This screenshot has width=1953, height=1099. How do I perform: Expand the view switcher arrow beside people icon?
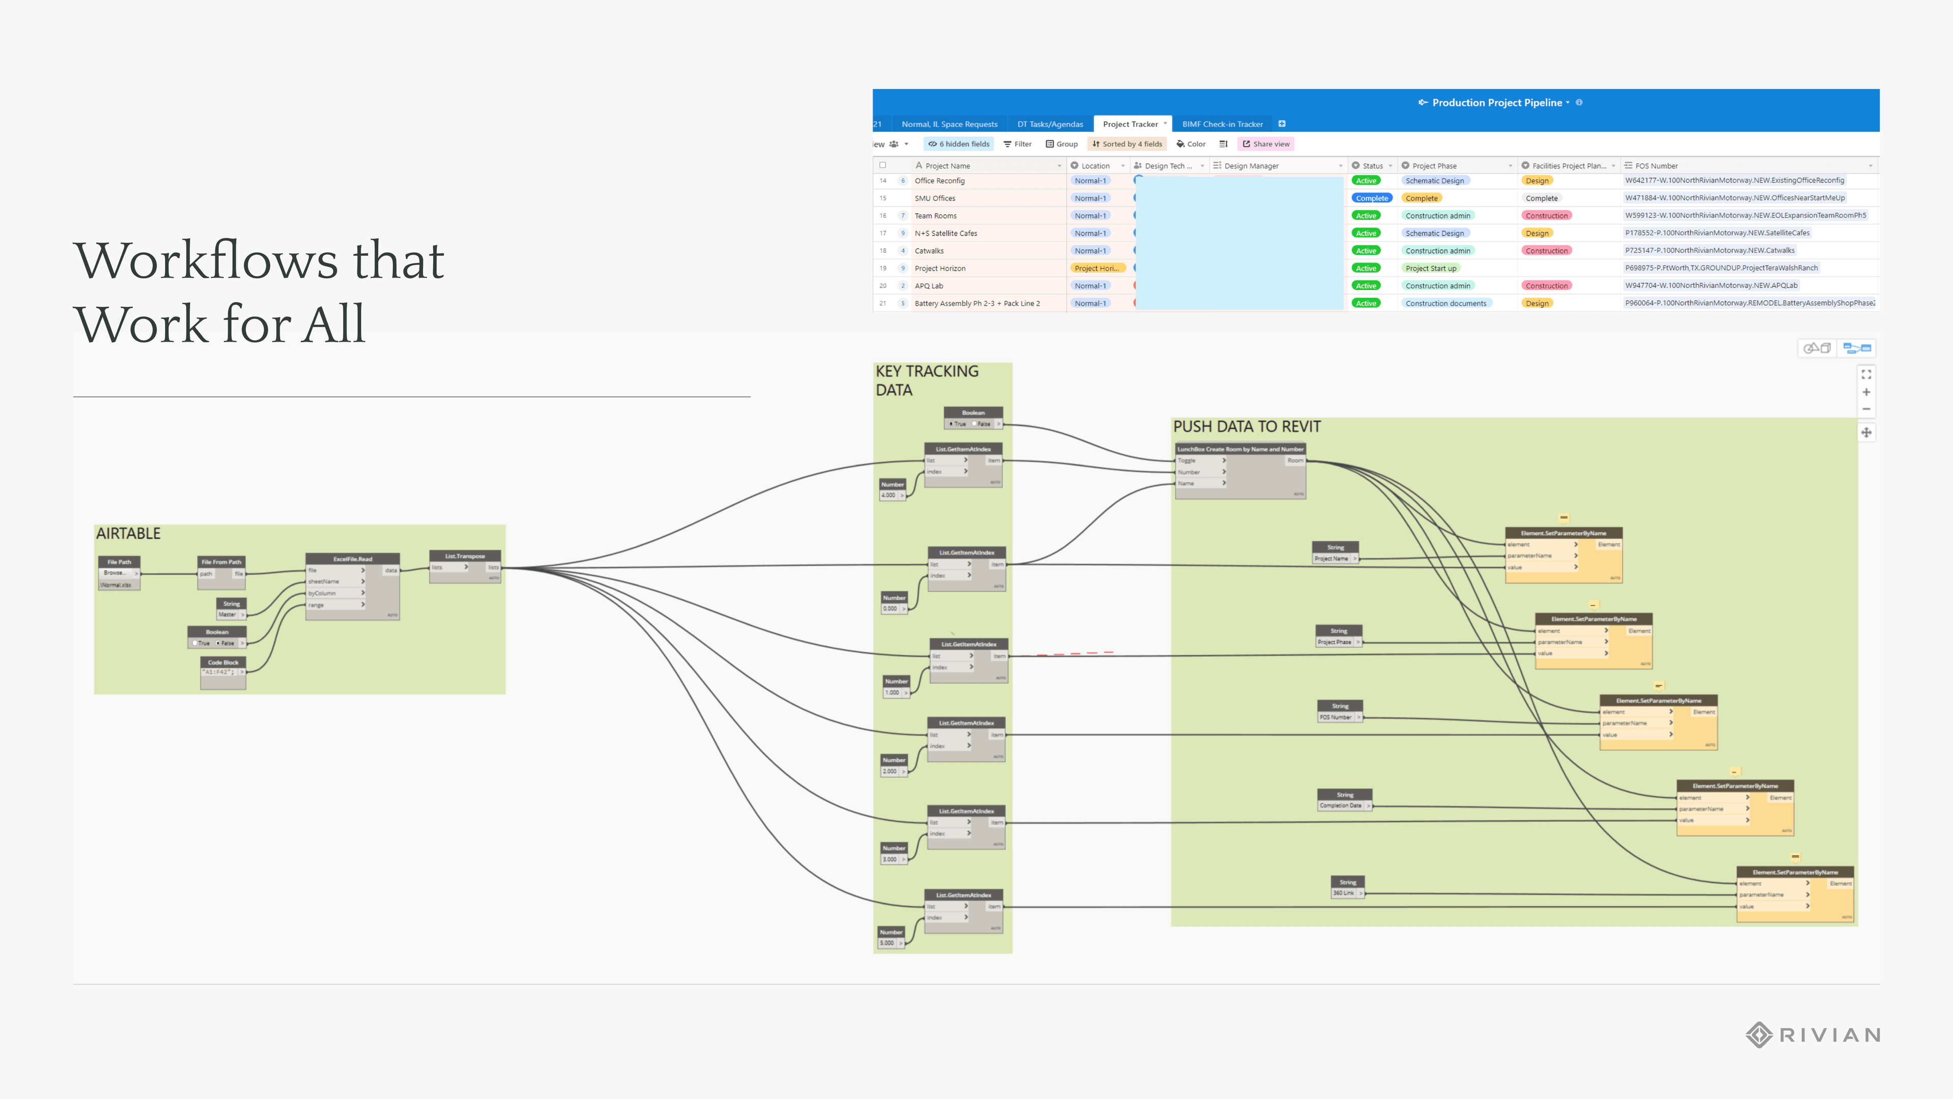pos(906,144)
